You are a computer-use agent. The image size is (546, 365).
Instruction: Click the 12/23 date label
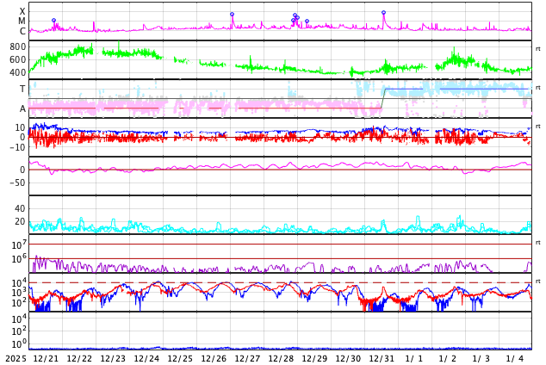coord(113,358)
